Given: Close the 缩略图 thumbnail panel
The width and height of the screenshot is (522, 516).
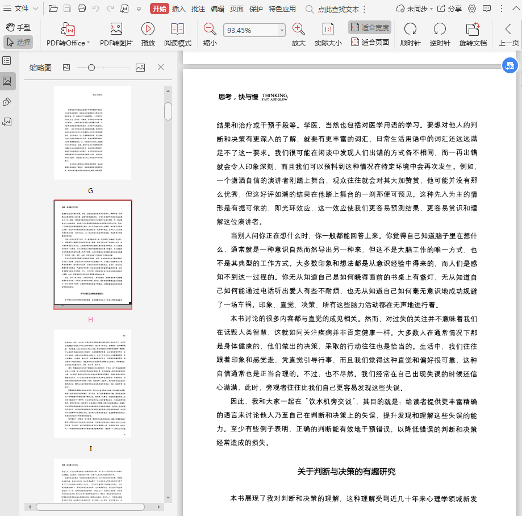Looking at the screenshot, I should point(161,67).
